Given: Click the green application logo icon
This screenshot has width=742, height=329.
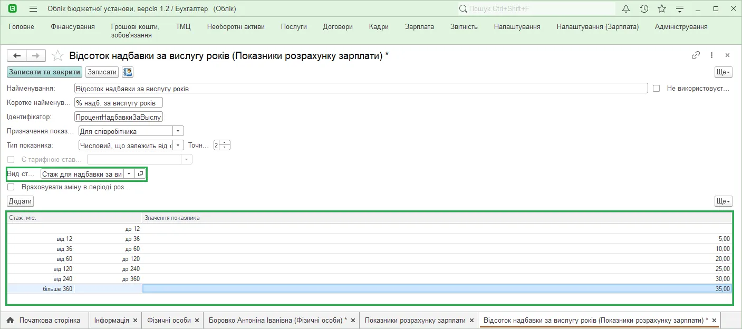Looking at the screenshot, I should 13,9.
